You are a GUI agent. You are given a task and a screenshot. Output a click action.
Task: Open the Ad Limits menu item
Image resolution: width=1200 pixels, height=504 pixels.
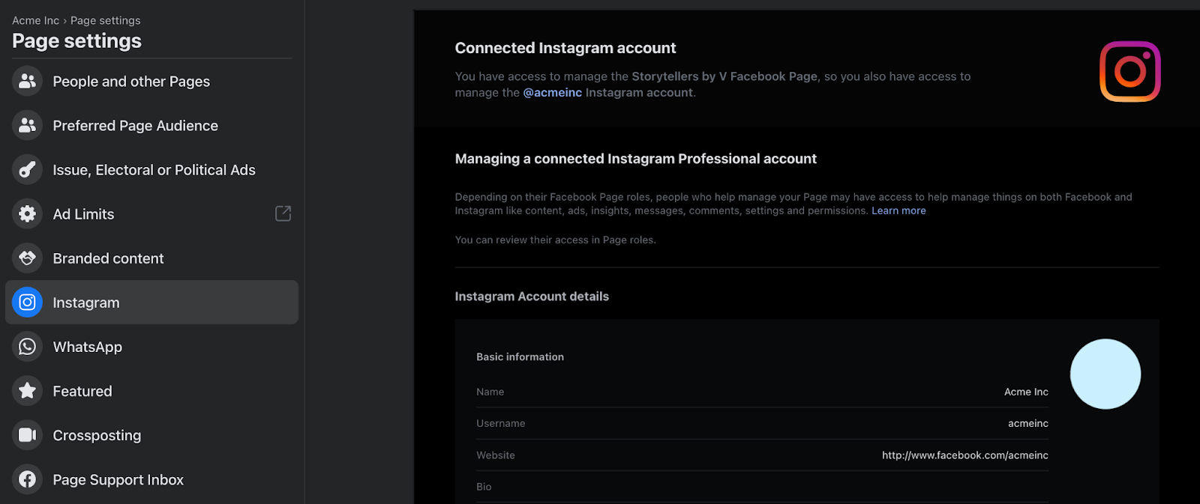pos(151,213)
